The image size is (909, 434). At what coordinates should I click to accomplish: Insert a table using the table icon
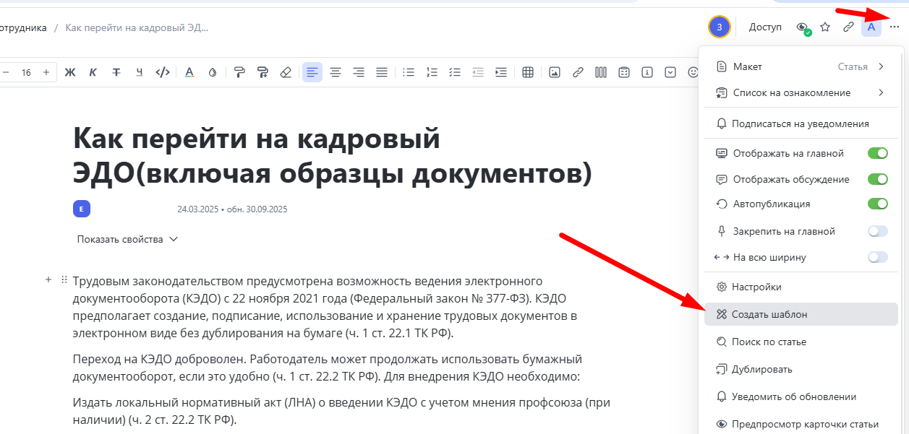click(529, 71)
